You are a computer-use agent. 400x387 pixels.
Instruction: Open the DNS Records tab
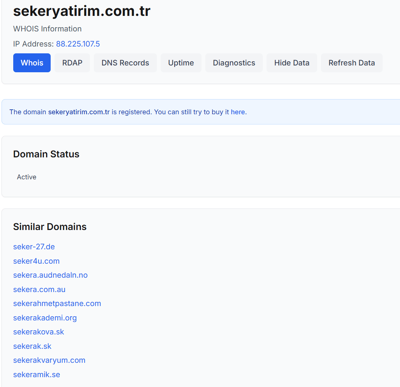tap(125, 62)
